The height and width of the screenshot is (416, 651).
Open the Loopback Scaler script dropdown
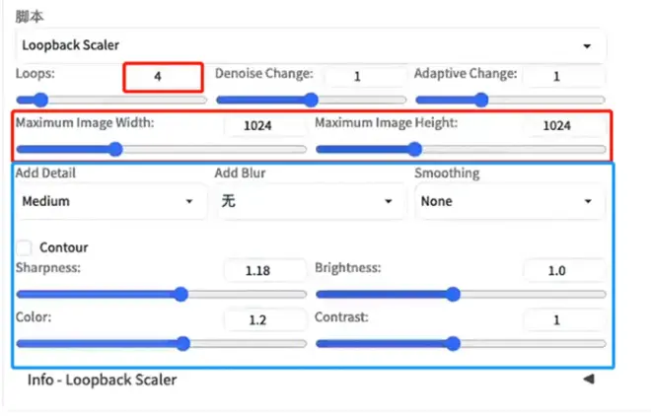(311, 45)
